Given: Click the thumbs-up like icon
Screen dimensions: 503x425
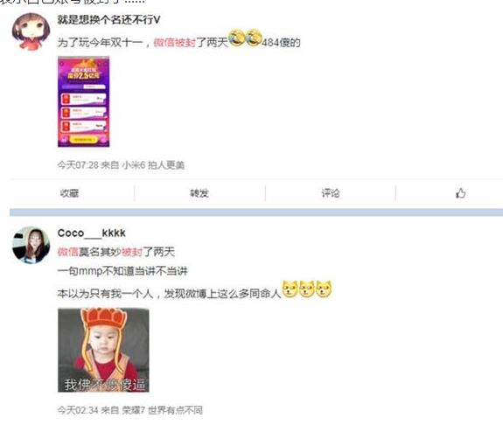Looking at the screenshot, I should (460, 193).
